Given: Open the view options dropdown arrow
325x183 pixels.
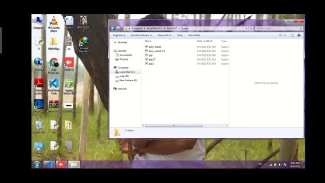Looking at the screenshot, I should click(x=285, y=35).
